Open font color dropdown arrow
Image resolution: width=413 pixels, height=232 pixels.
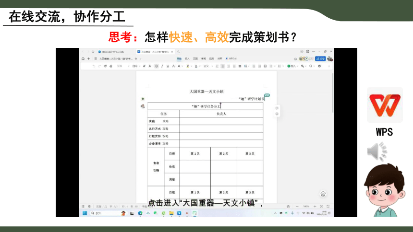coord(200,66)
